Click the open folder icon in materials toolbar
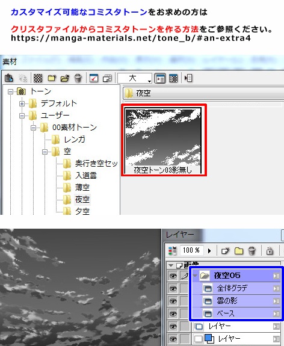The height and width of the screenshot is (346, 284). (64, 78)
